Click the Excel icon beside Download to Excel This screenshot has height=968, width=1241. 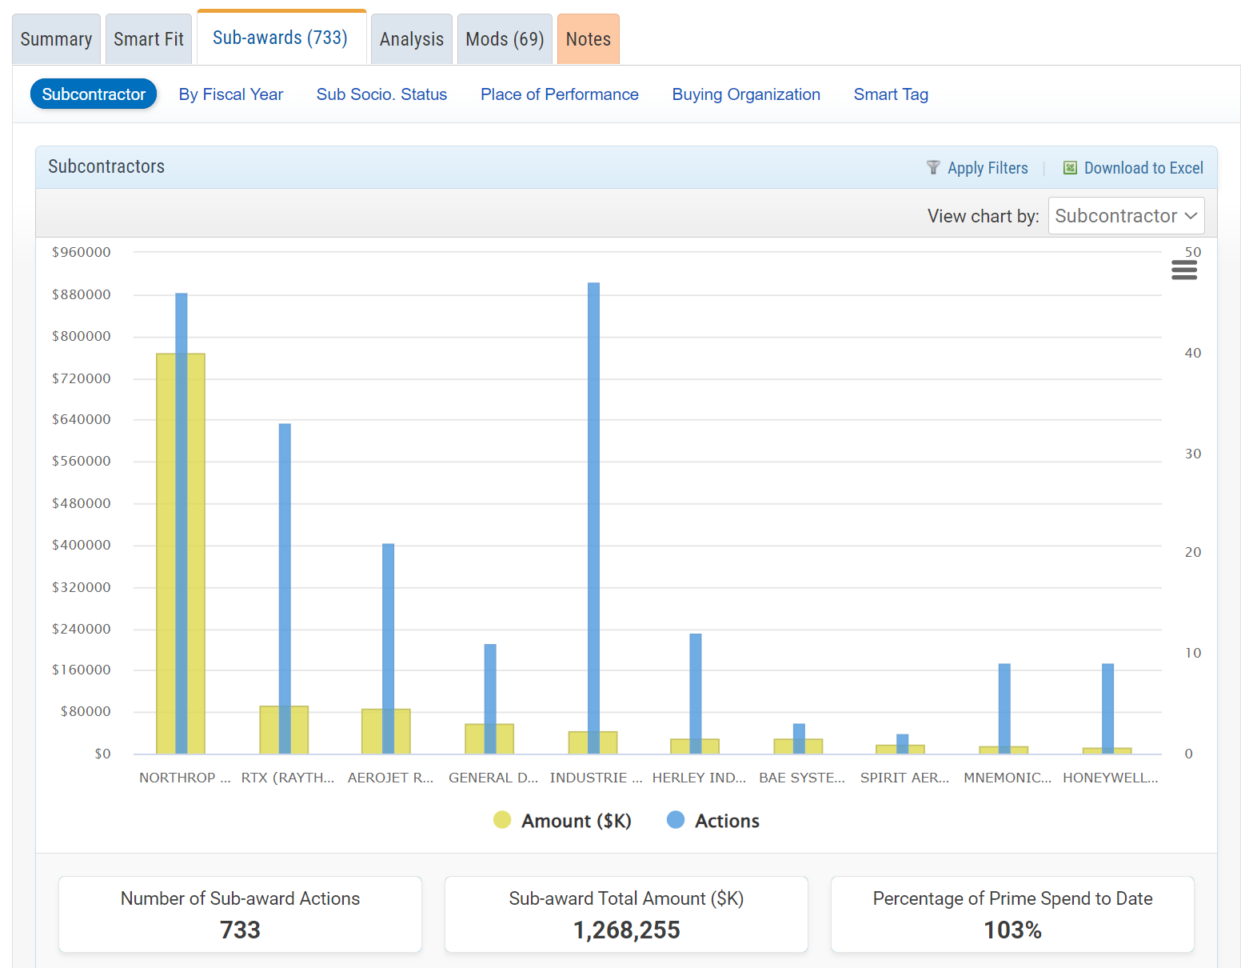[x=1070, y=168]
